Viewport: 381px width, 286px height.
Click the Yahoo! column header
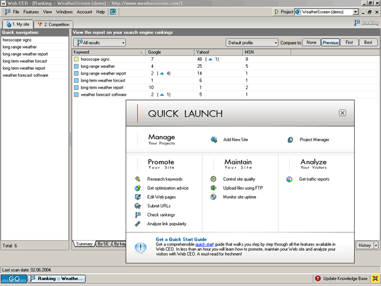click(218, 52)
